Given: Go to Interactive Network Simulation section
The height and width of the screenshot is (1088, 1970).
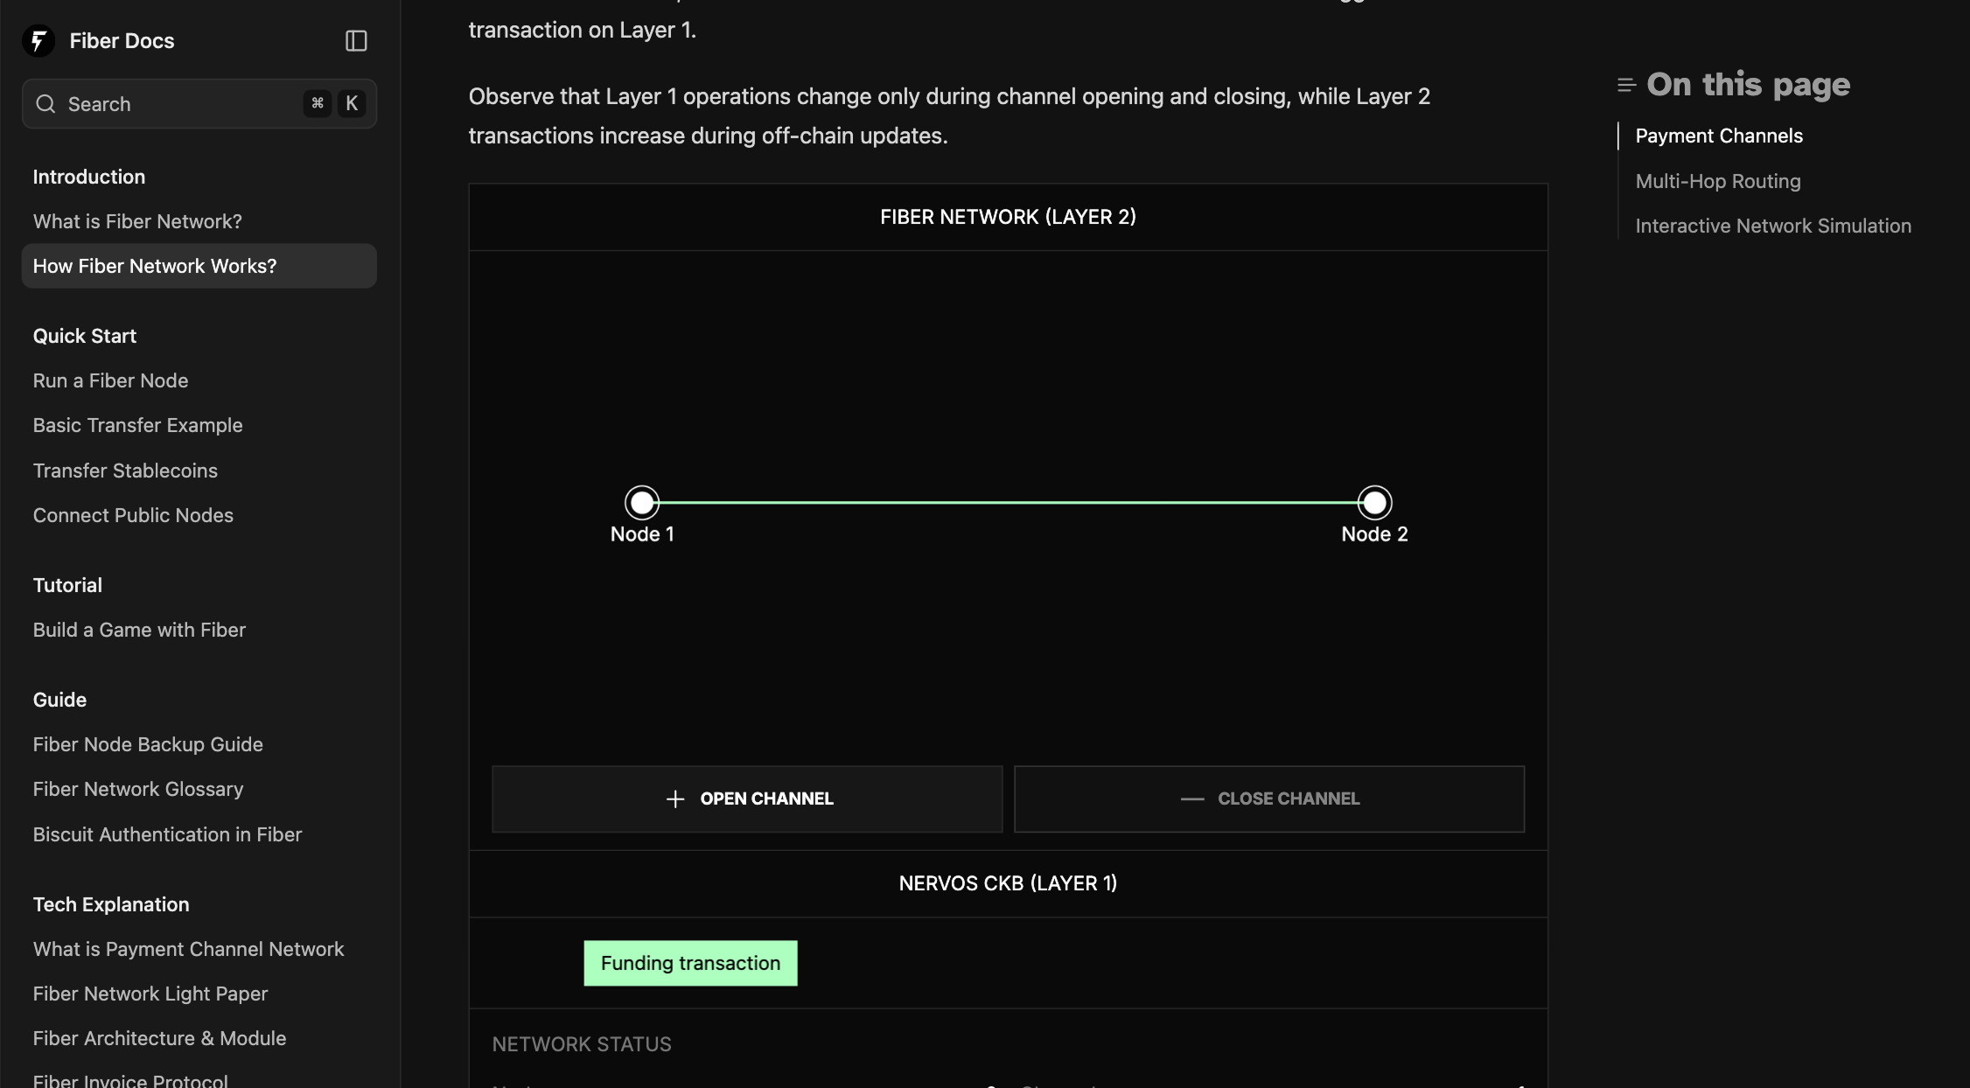Looking at the screenshot, I should click(x=1773, y=226).
